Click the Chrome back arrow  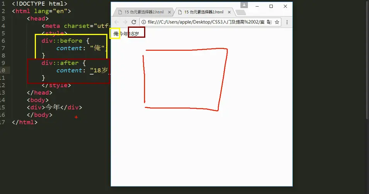coord(116,22)
